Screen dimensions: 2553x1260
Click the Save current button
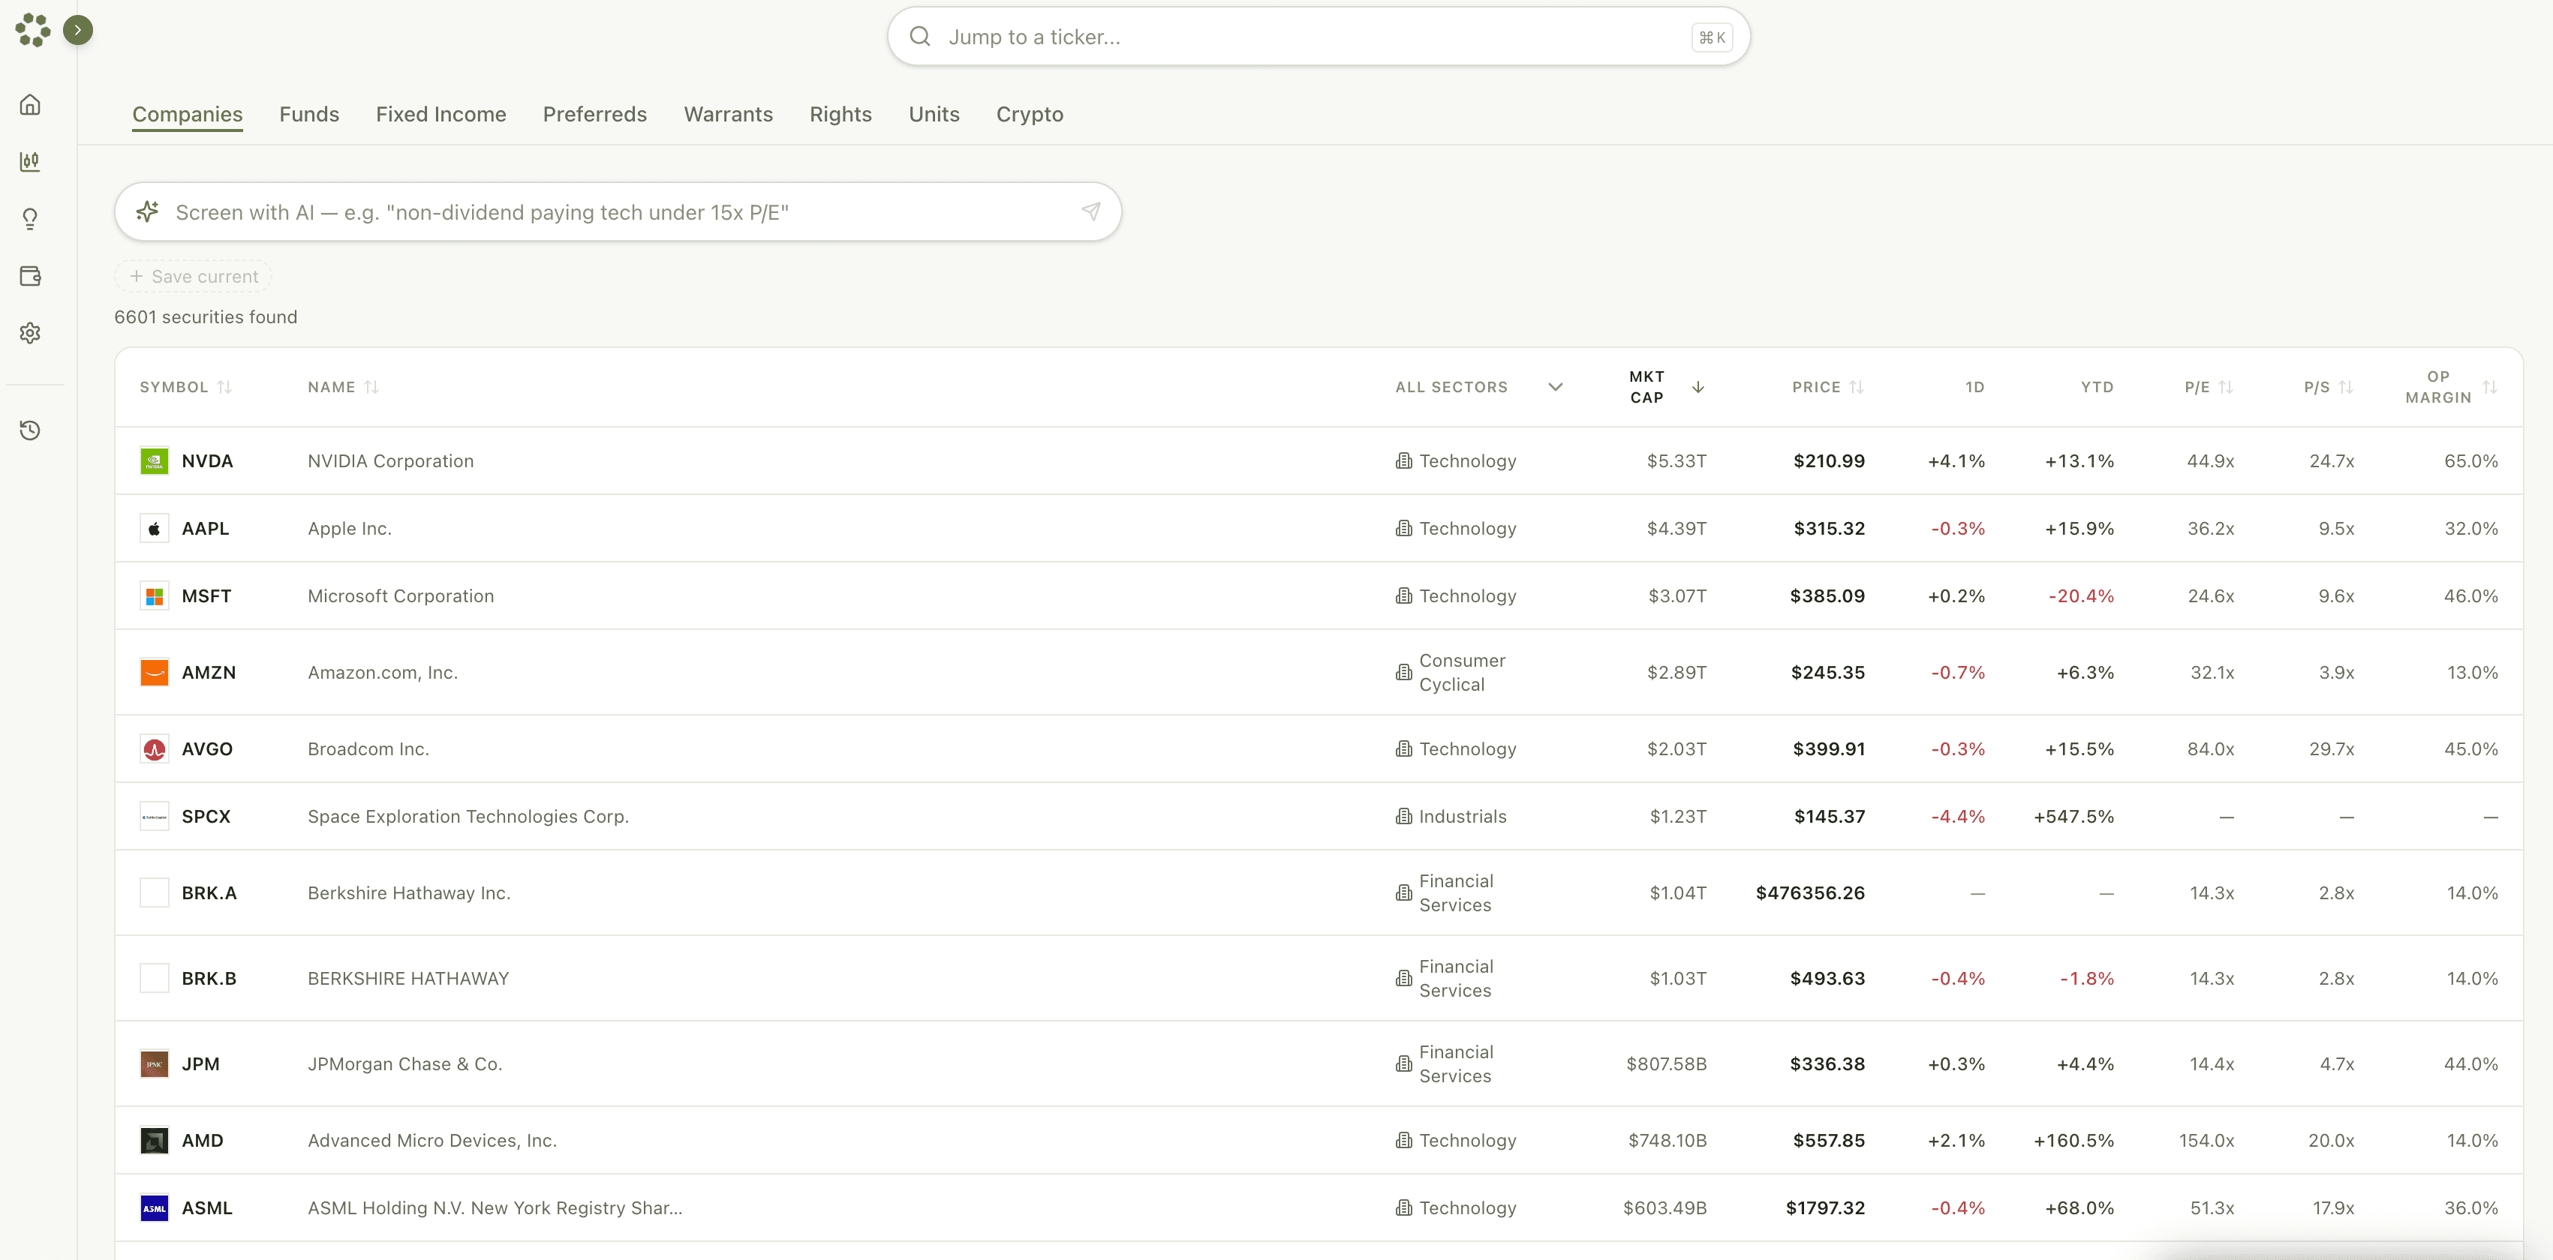tap(194, 276)
